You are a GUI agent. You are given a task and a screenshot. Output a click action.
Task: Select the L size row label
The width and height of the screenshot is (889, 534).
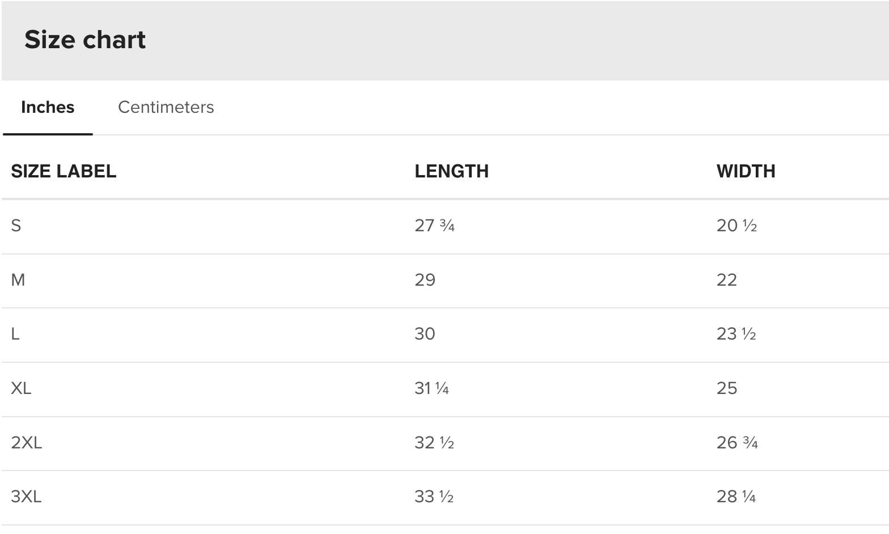(x=15, y=334)
